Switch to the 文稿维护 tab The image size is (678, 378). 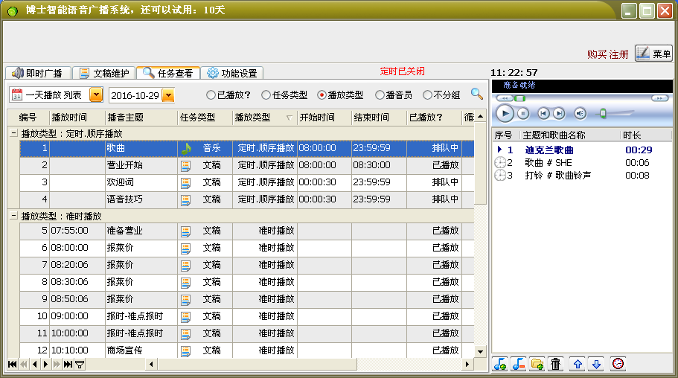click(104, 73)
